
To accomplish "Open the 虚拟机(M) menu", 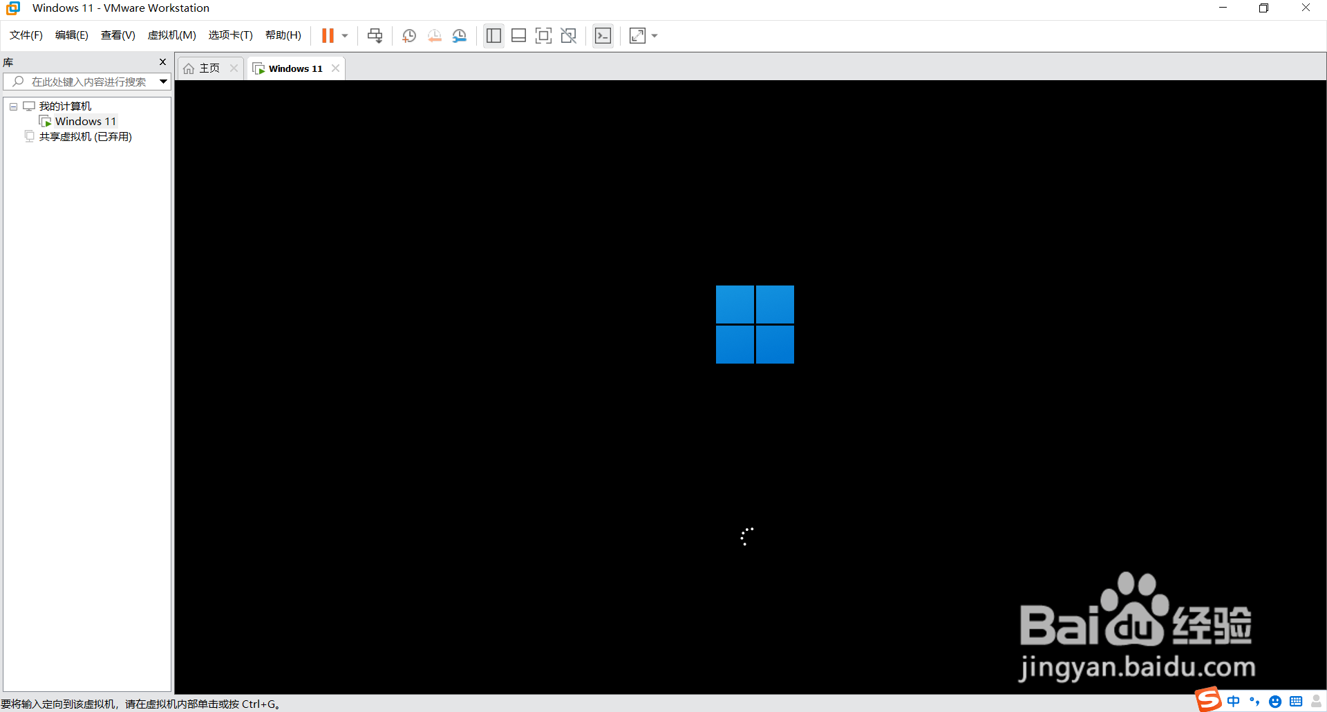I will pyautogui.click(x=172, y=35).
